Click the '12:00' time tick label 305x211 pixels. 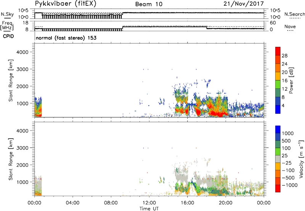[x=149, y=203]
